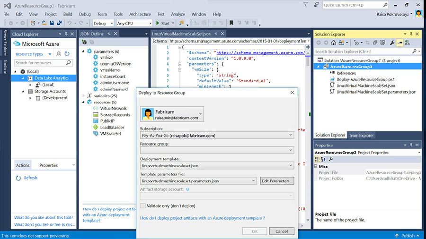426x239 pixels.
Task: Click the search magnifier in Cloud Explorer
Action: click(69, 63)
